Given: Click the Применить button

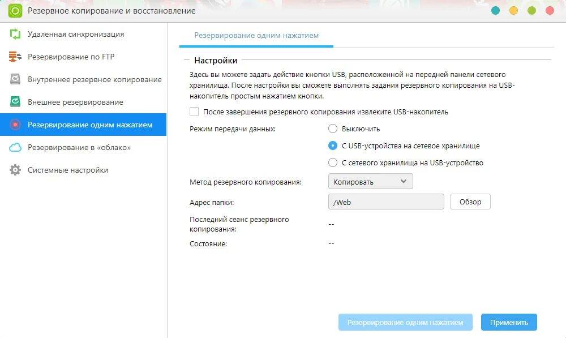Looking at the screenshot, I should click(x=509, y=322).
